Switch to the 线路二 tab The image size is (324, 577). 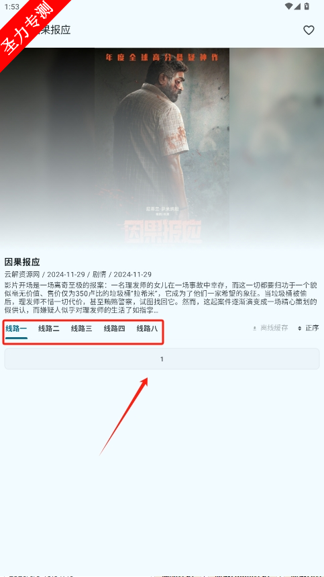49,328
